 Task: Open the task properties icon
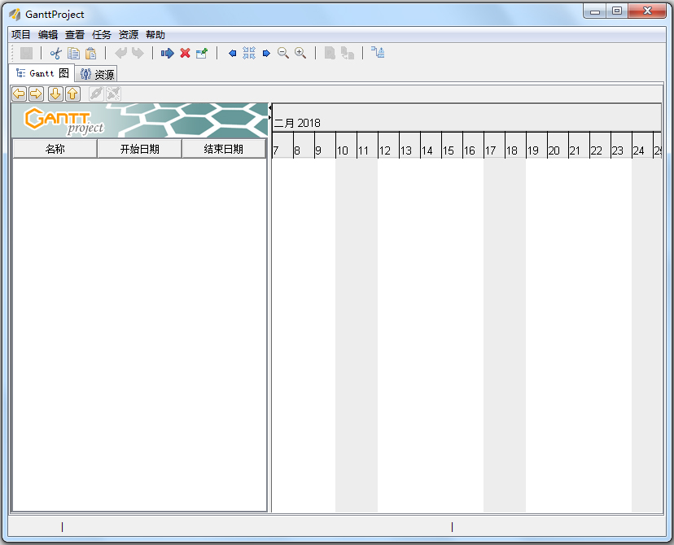coord(202,53)
